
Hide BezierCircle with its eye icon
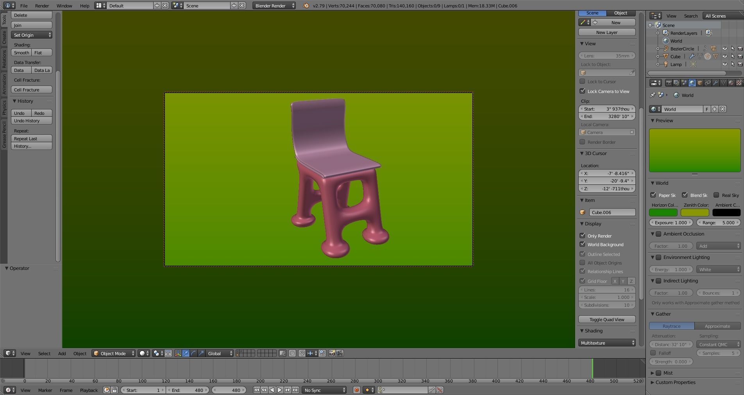click(724, 48)
